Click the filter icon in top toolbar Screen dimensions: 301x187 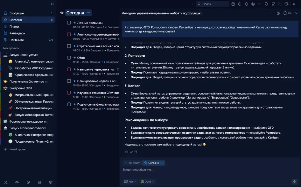[260, 4]
